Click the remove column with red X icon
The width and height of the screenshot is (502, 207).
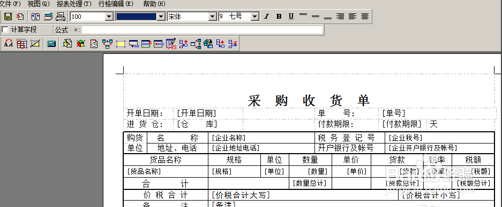tap(233, 44)
